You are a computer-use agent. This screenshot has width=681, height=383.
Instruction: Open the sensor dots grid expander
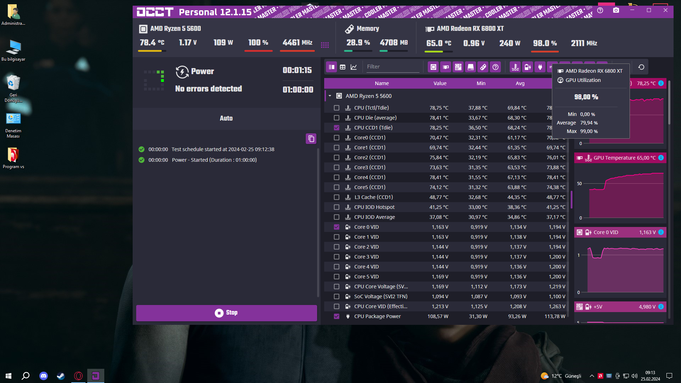coord(325,45)
